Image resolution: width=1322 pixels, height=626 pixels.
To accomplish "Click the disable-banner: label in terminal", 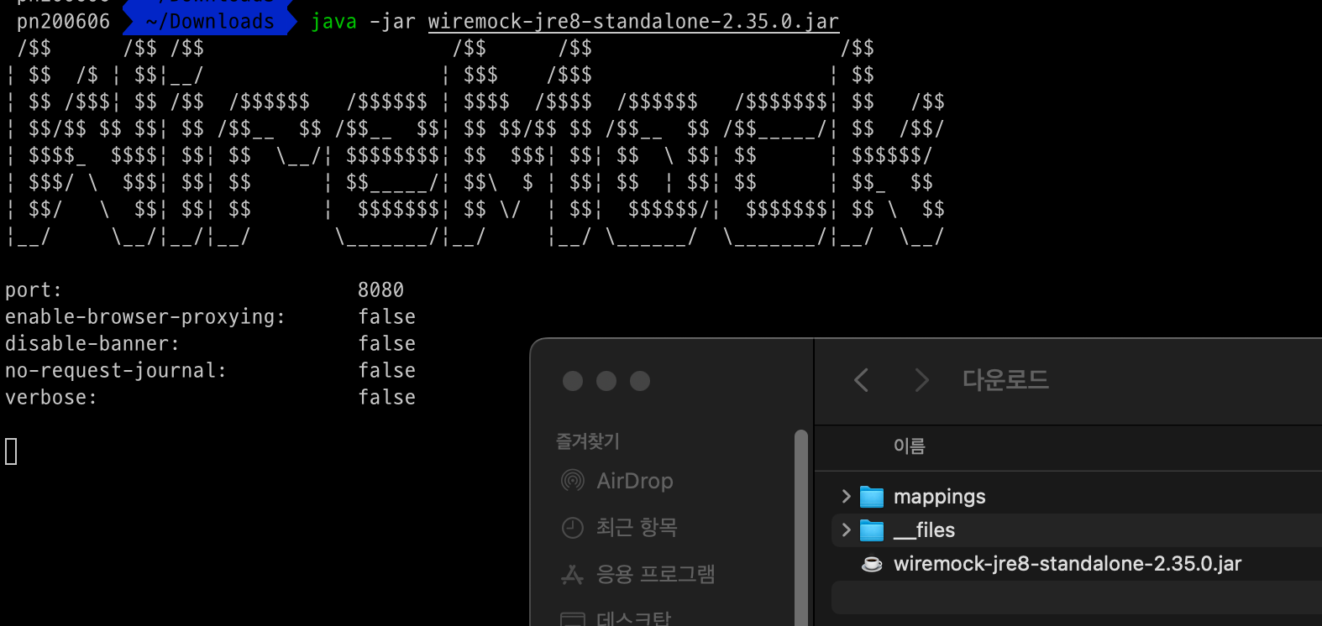I will tap(92, 344).
